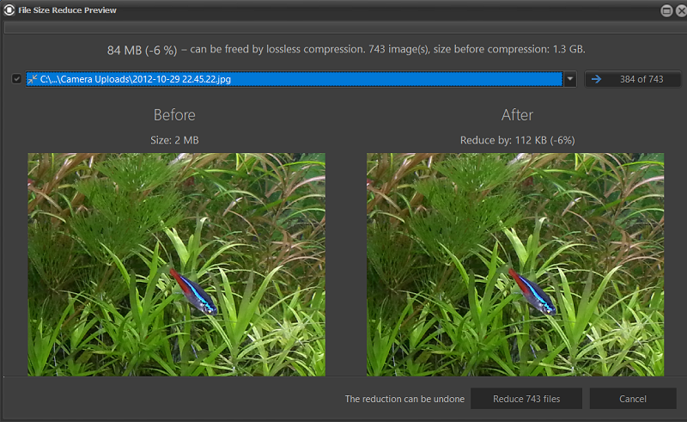Image resolution: width=687 pixels, height=422 pixels.
Task: Click the 'Reduce by: 112 KB' label
Action: [516, 139]
